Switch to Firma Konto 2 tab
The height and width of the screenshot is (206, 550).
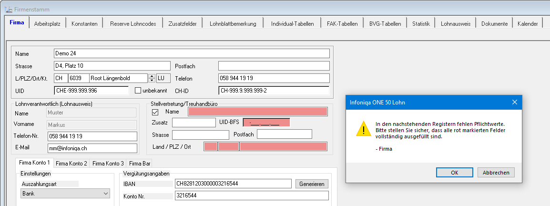[x=71, y=164]
